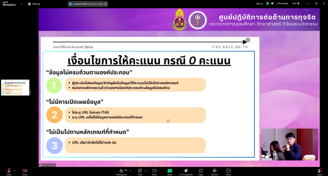Open the View layout menu

point(295,3)
